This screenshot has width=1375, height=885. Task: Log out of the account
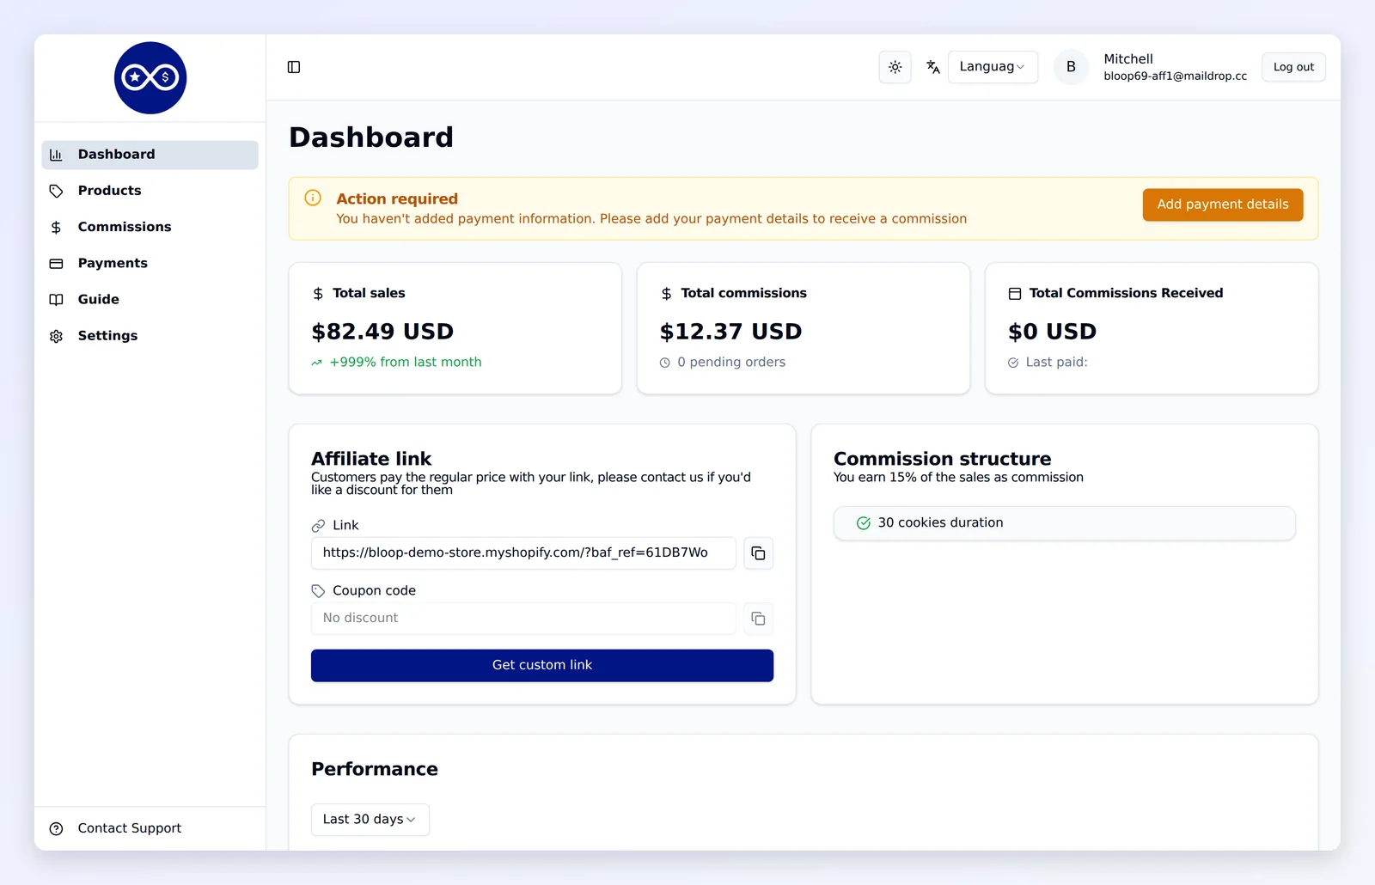[x=1293, y=67]
